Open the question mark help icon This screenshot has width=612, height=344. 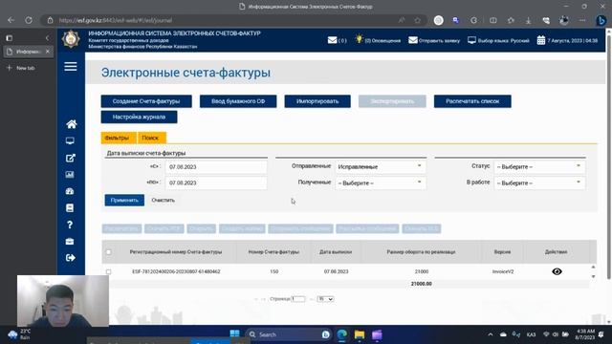[x=70, y=225]
